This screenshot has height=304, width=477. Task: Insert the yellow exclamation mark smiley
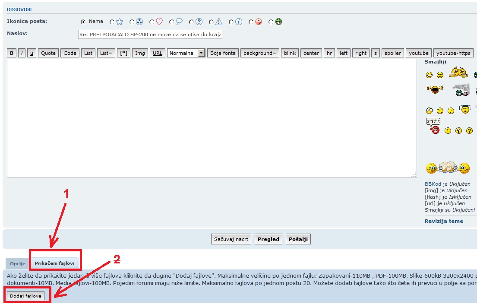click(448, 130)
